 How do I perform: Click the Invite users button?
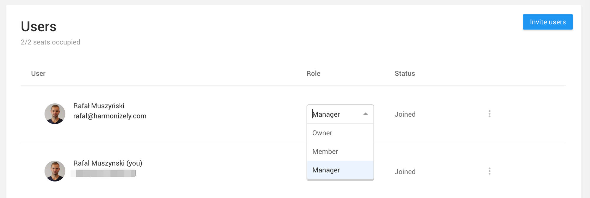click(x=548, y=22)
